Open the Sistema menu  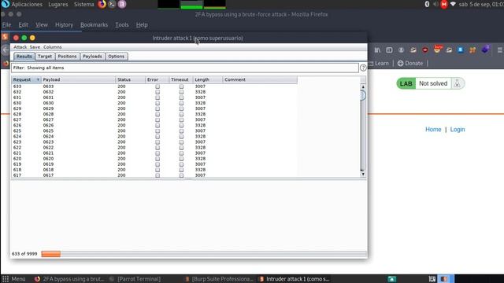(x=83, y=4)
